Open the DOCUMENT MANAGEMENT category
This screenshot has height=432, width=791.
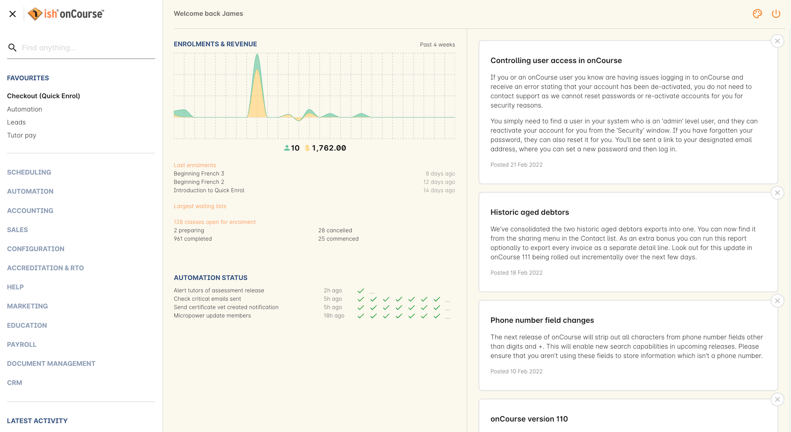click(51, 364)
